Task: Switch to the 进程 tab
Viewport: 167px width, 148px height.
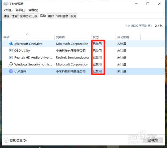Action: (6, 16)
